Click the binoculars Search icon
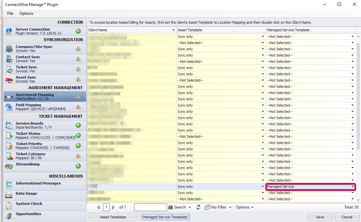The height and width of the screenshot is (222, 361). coord(171,207)
